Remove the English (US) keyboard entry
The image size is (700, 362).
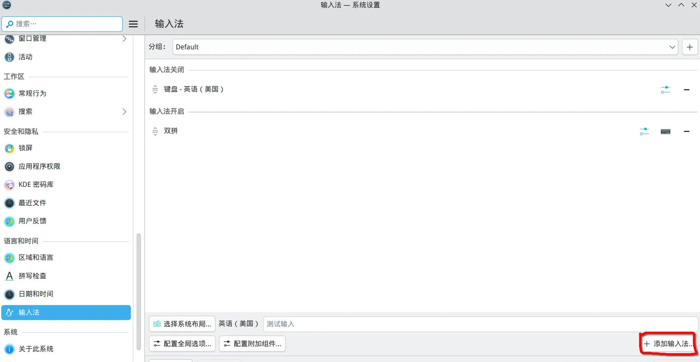coord(687,90)
